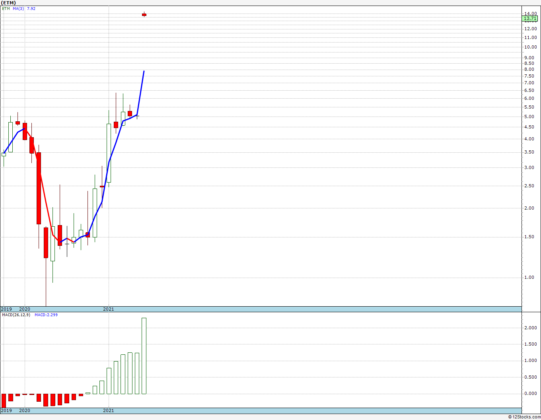The width and height of the screenshot is (541, 420).
Task: Click the 2021 label on price time axis
Action: tap(109, 309)
